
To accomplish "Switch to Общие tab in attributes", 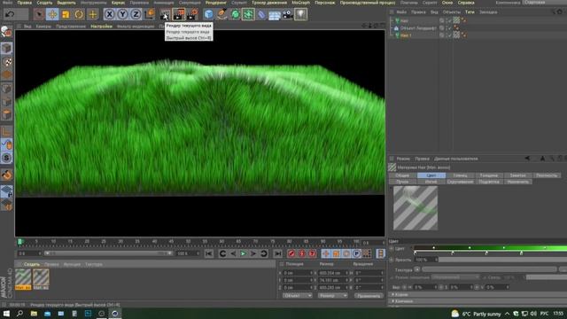I will point(402,175).
